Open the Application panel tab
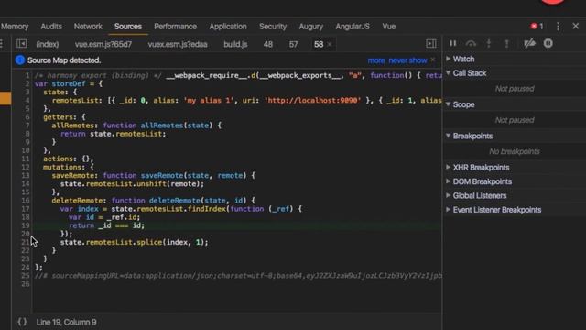This screenshot has width=586, height=330. pyautogui.click(x=228, y=27)
